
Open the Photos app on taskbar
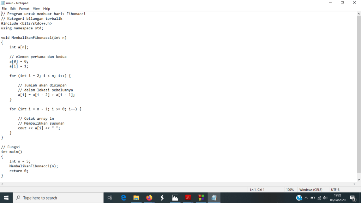pos(175,198)
